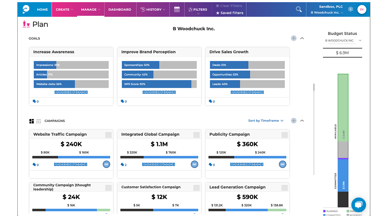Add a new campaign with the plus button
Screen dimensions: 388x218
294,120
